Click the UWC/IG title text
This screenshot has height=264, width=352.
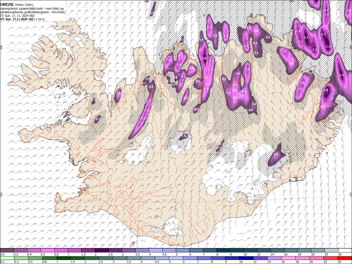pos(7,5)
